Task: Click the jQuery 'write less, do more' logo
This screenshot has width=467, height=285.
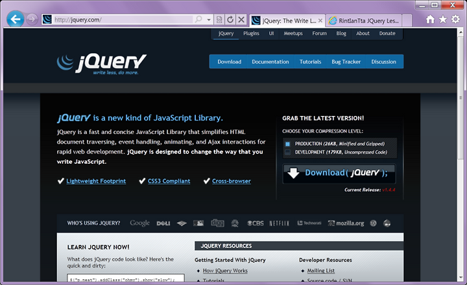Action: pyautogui.click(x=102, y=63)
